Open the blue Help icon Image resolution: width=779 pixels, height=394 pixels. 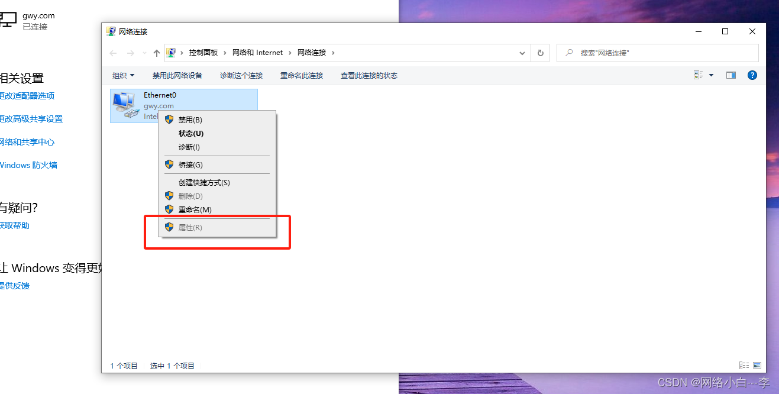(x=752, y=75)
